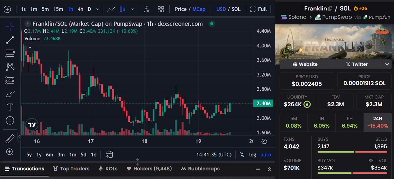Click the TradingView logo

pos(32,125)
